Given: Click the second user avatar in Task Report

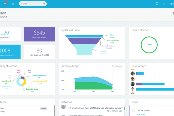Looking at the screenshot, I should 133,79.
